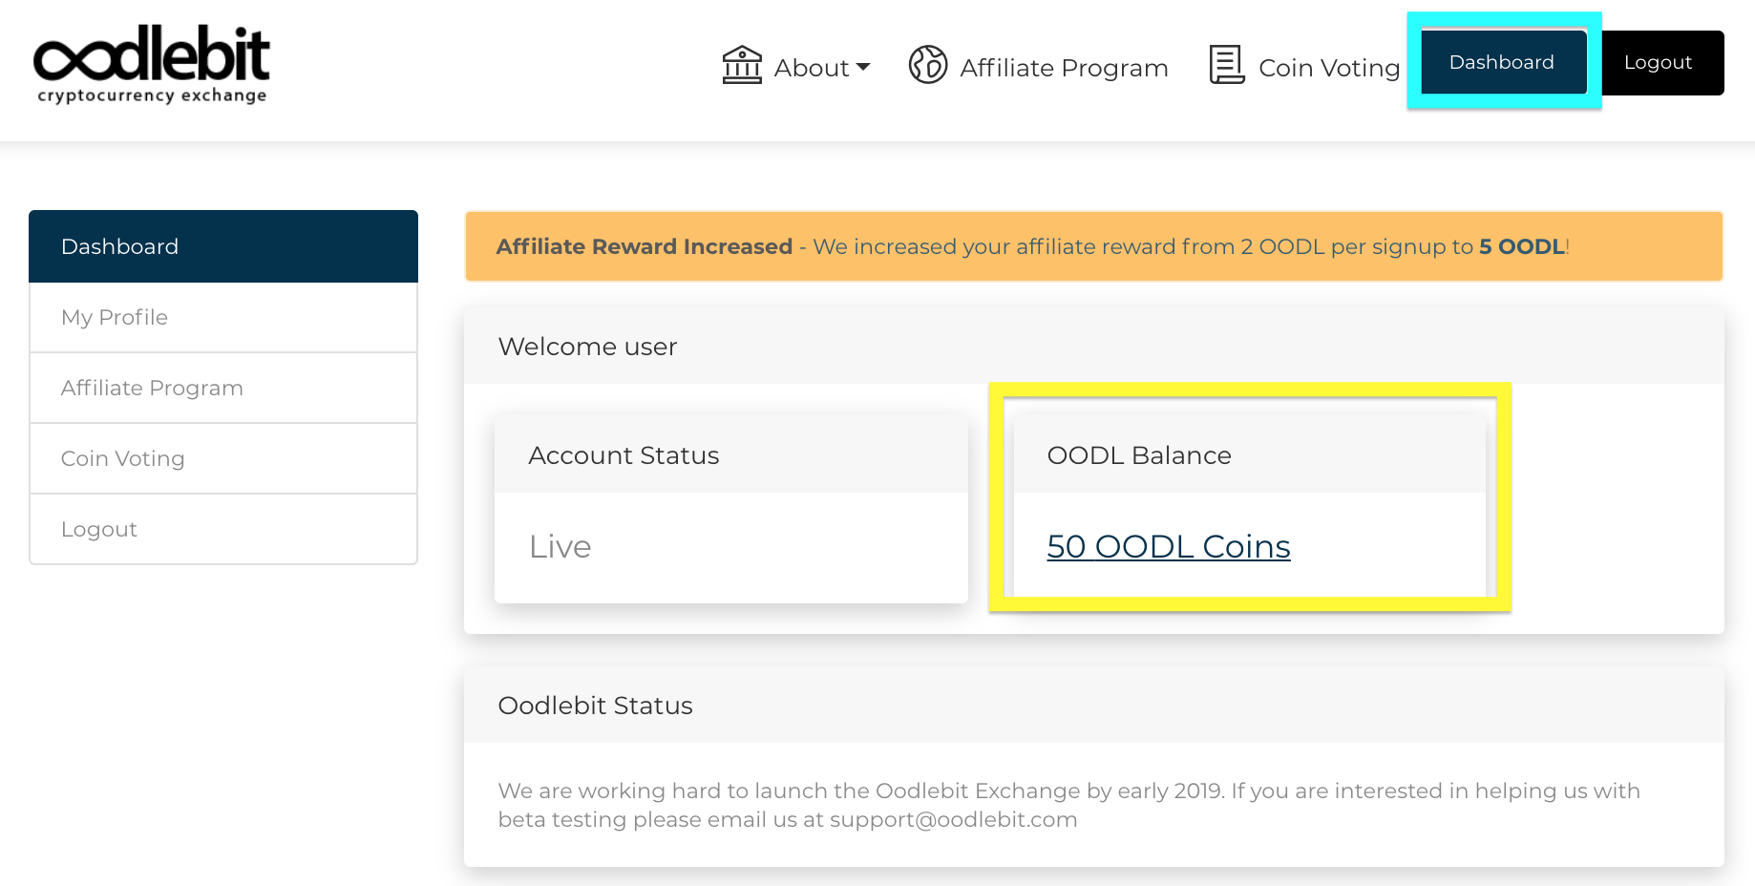Open My Profile in sidebar
The image size is (1755, 886).
click(x=223, y=317)
